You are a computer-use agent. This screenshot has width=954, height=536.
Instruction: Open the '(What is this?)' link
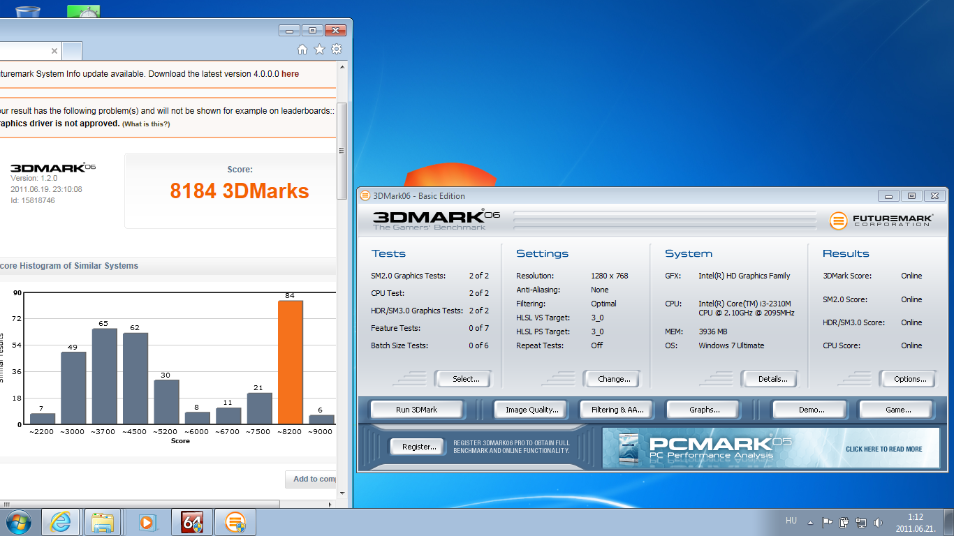(146, 124)
